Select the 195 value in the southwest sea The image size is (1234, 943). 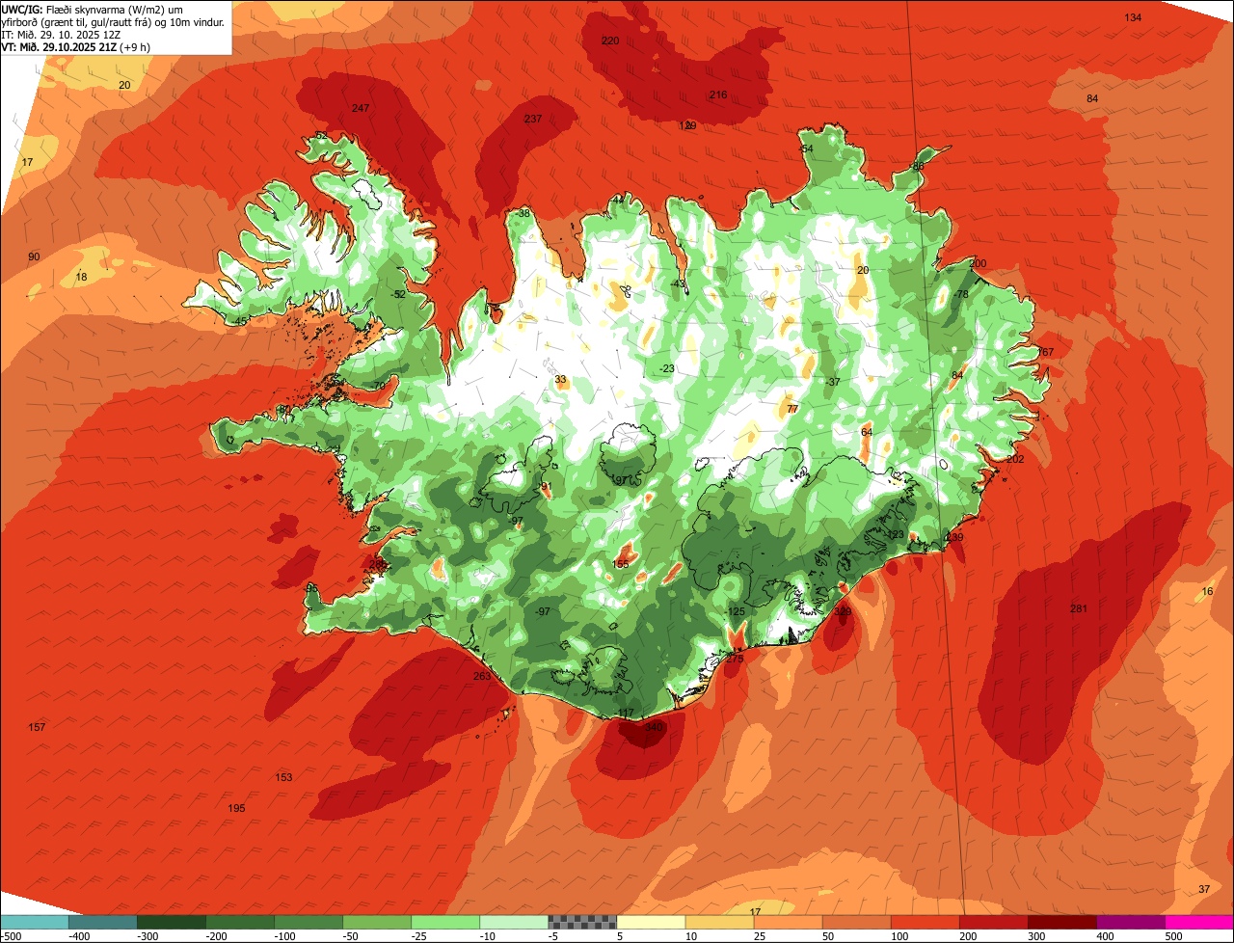236,808
